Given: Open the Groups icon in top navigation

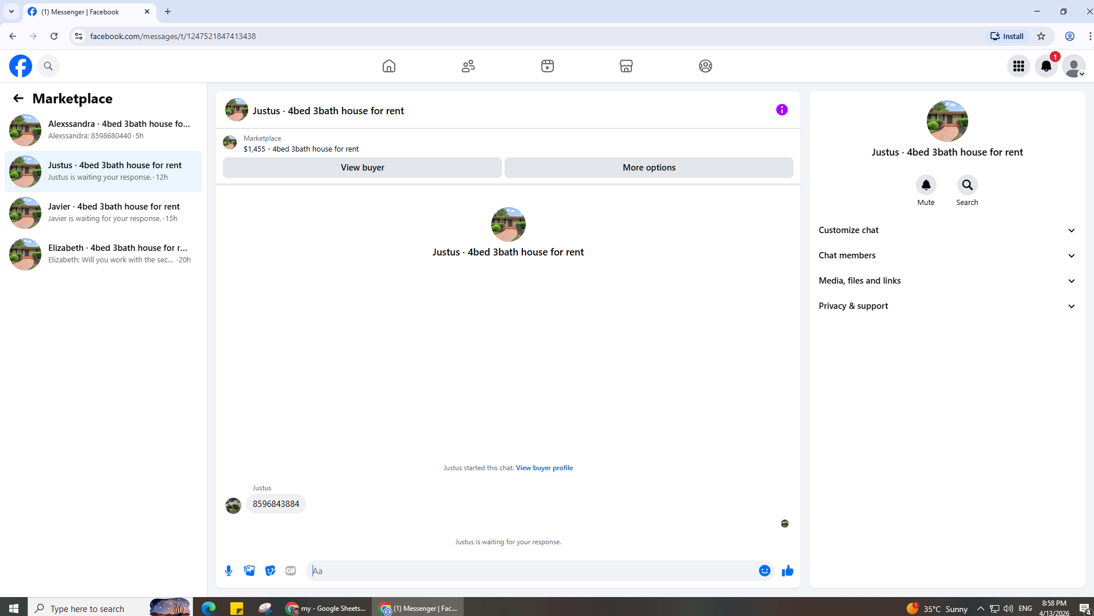Looking at the screenshot, I should (706, 66).
